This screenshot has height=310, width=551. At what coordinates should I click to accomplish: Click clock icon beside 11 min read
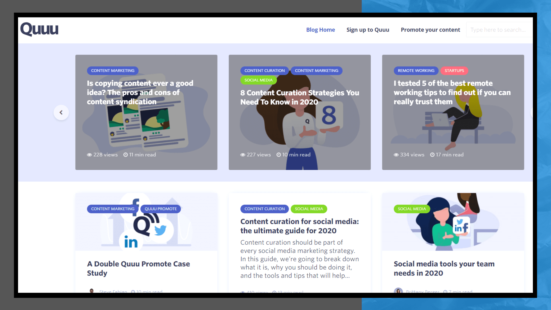pyautogui.click(x=125, y=155)
